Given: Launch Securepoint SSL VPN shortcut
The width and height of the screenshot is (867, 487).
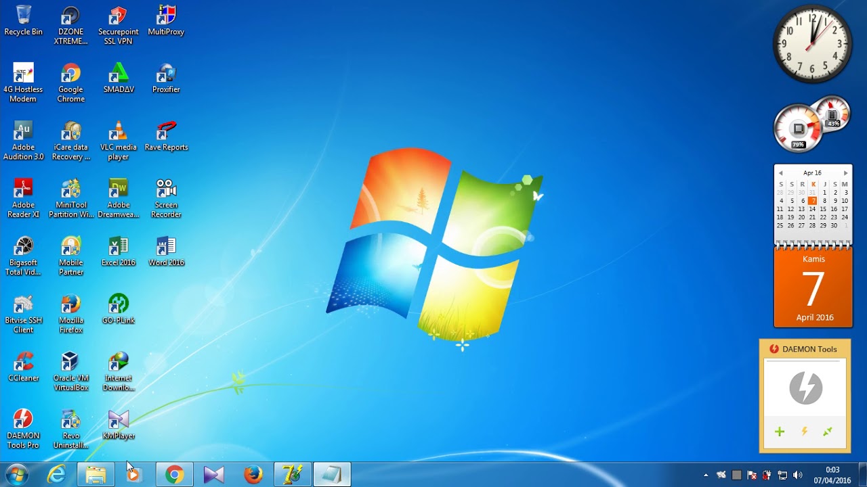Looking at the screenshot, I should click(119, 25).
